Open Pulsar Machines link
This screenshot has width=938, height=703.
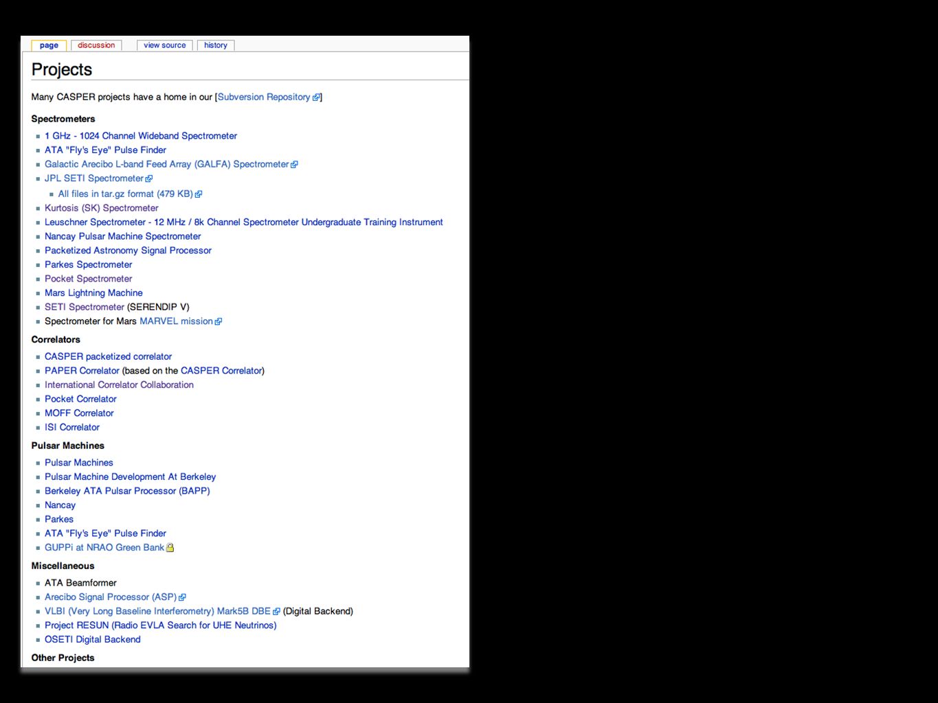click(x=79, y=463)
